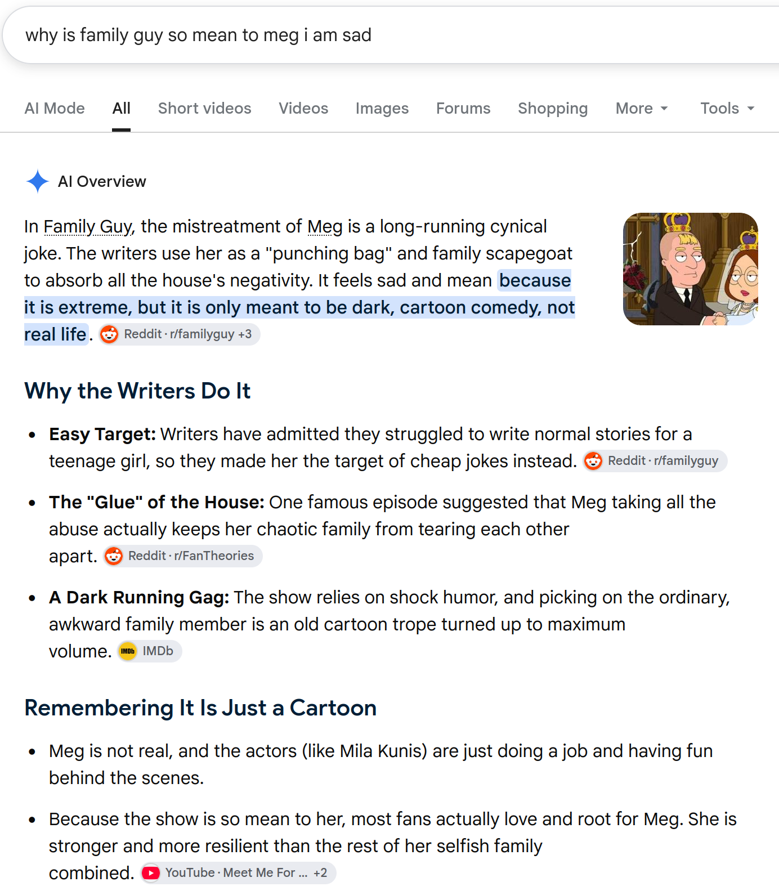Switch to the AI Mode tab

tap(55, 108)
